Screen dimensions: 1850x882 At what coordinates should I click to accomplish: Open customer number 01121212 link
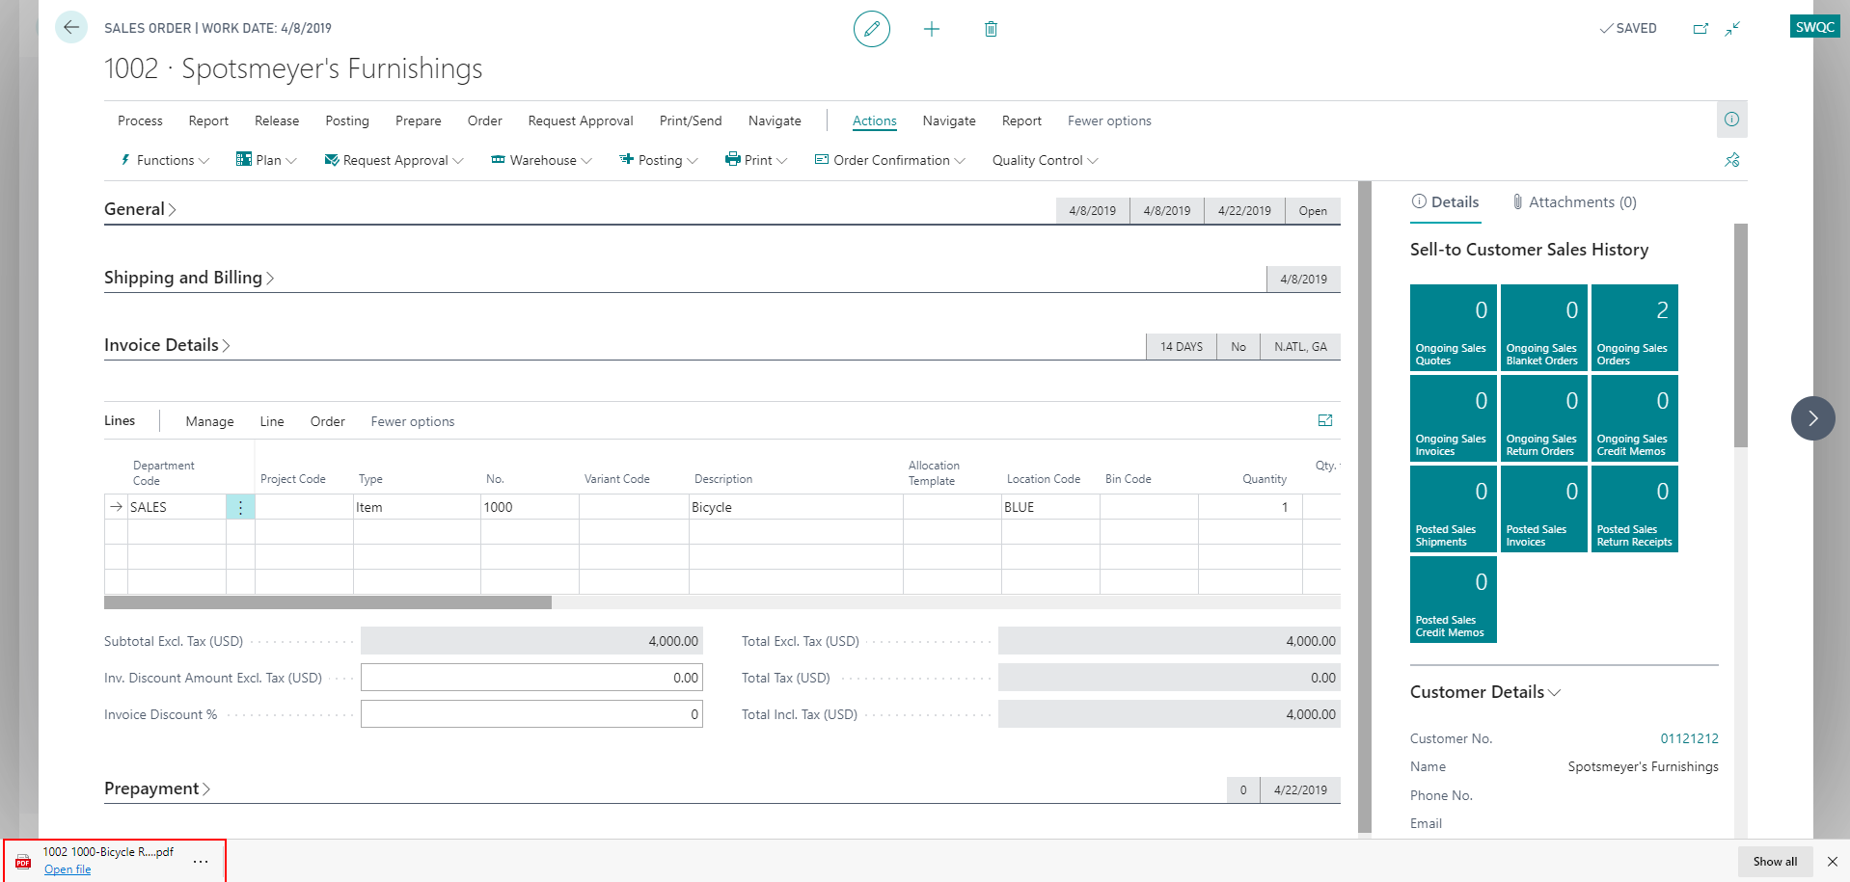(x=1689, y=738)
